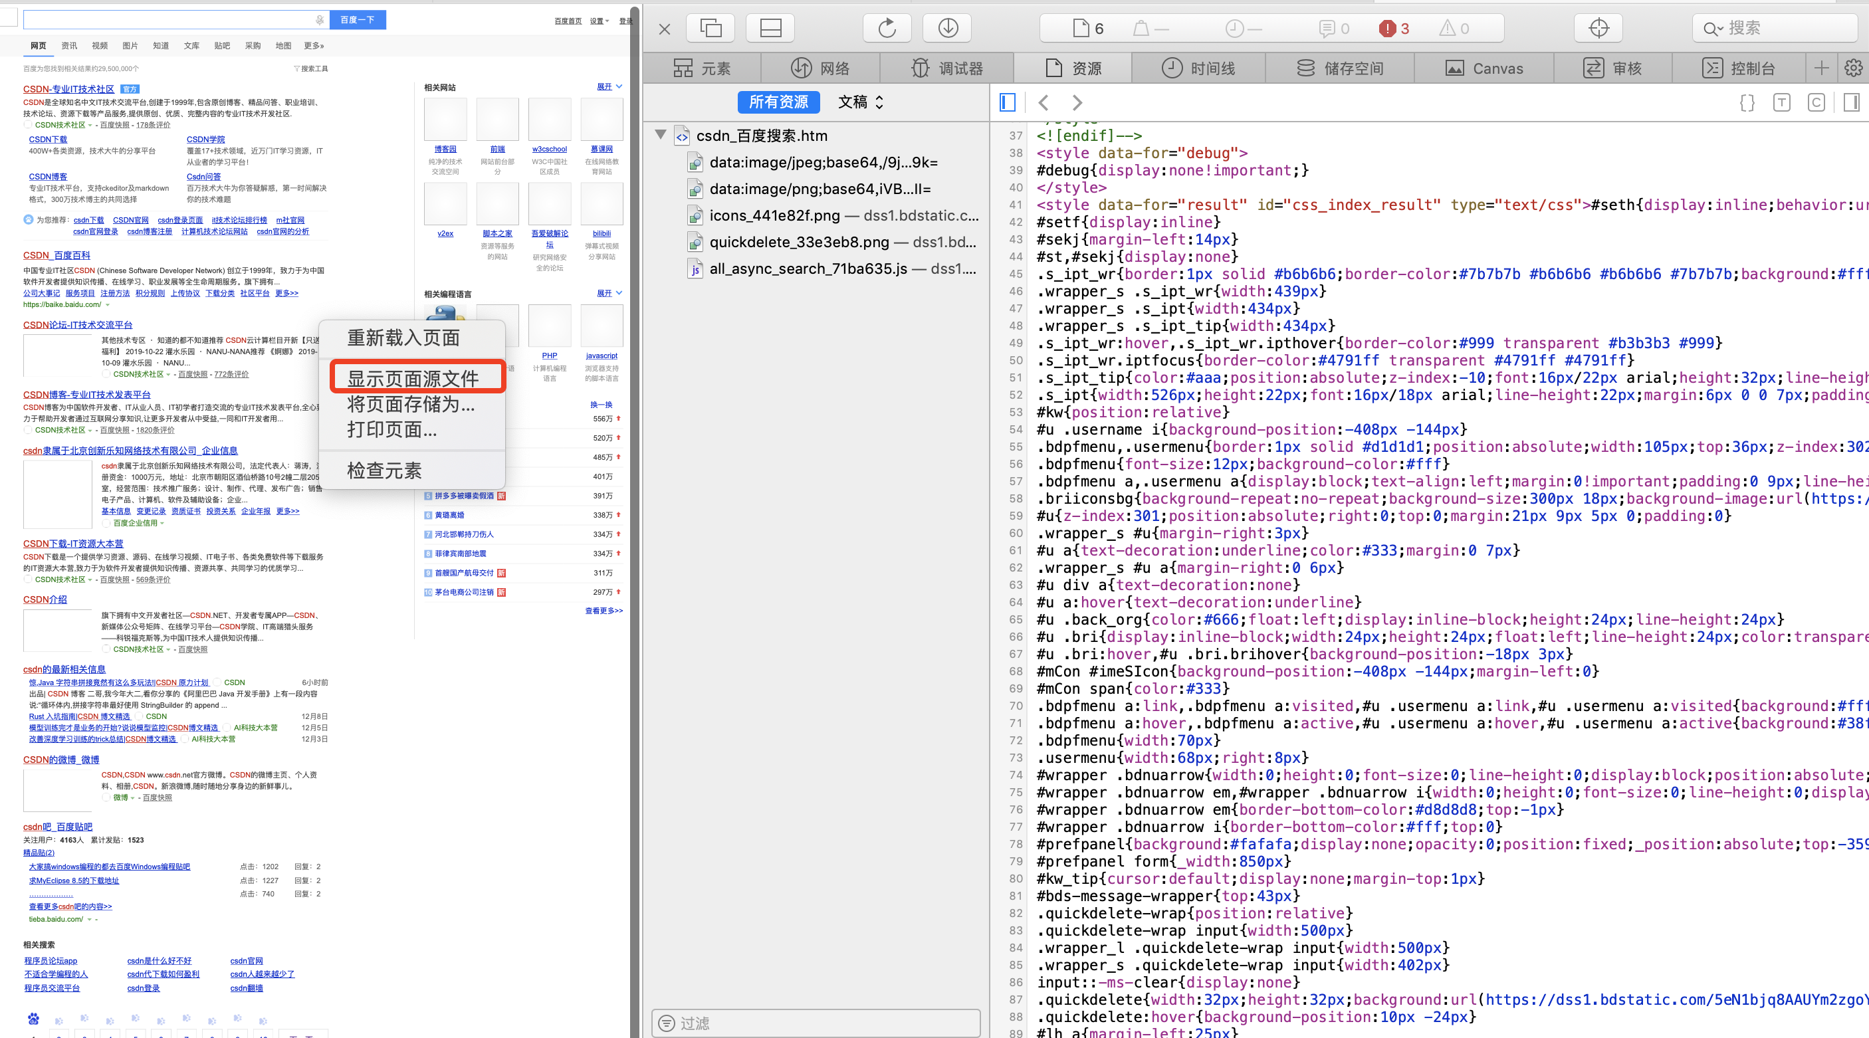Choose 检查元素 in context menu
Image resolution: width=1869 pixels, height=1038 pixels.
385,470
